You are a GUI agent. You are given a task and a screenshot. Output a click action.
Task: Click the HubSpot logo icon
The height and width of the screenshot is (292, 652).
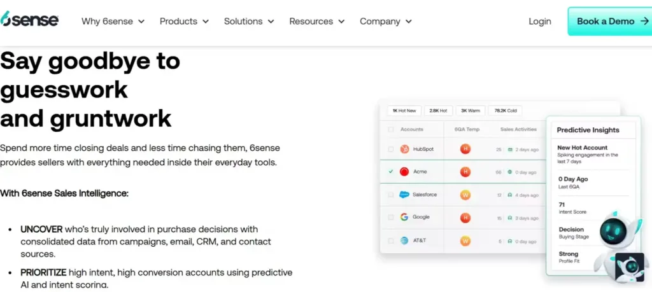point(404,149)
